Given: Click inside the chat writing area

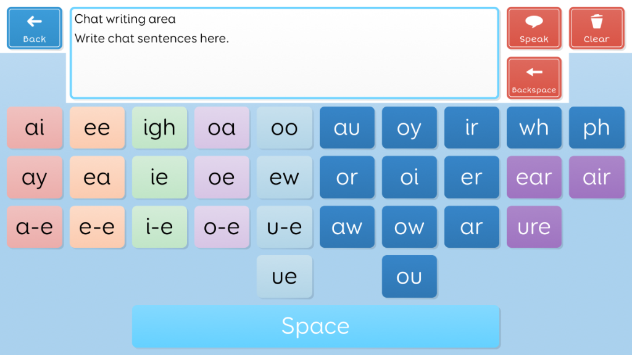Looking at the screenshot, I should [285, 53].
